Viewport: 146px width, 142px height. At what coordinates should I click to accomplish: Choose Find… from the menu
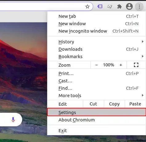click(x=96, y=88)
